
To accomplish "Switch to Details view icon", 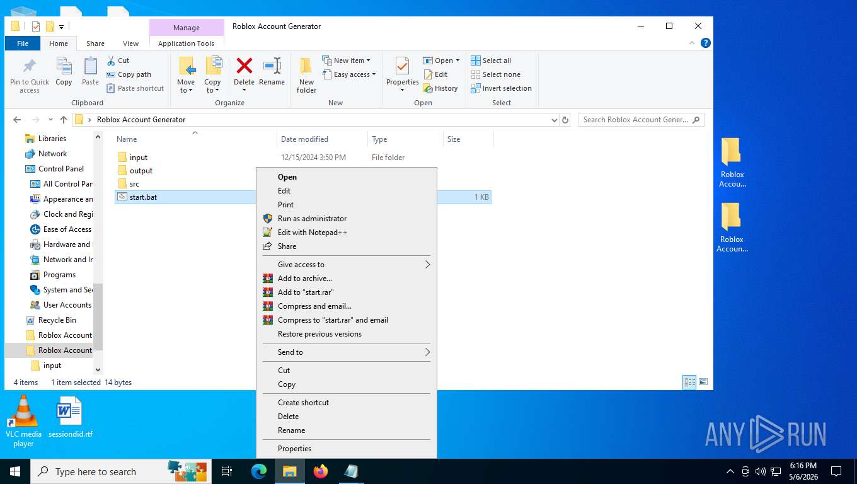I will tap(689, 382).
